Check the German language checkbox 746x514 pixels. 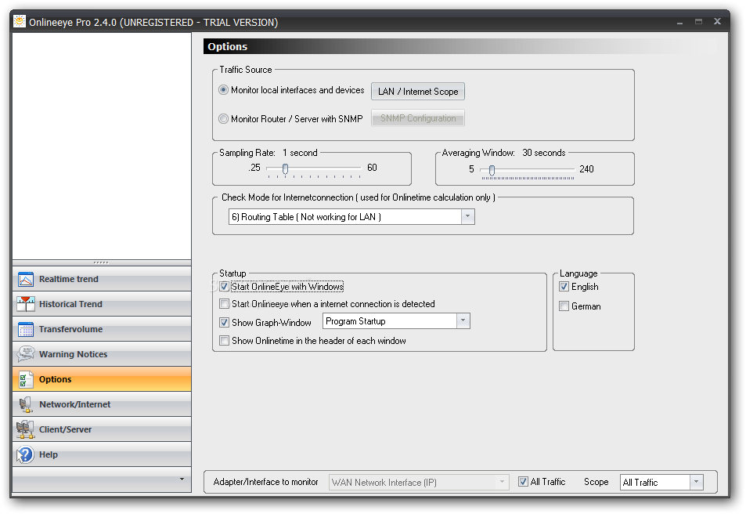pos(564,306)
